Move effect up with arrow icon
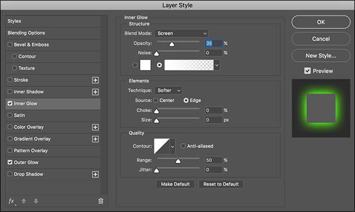This screenshot has height=212, width=355. click(x=24, y=201)
